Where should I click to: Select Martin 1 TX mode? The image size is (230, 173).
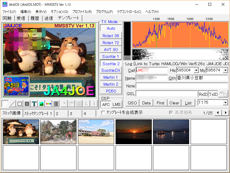(x=111, y=77)
